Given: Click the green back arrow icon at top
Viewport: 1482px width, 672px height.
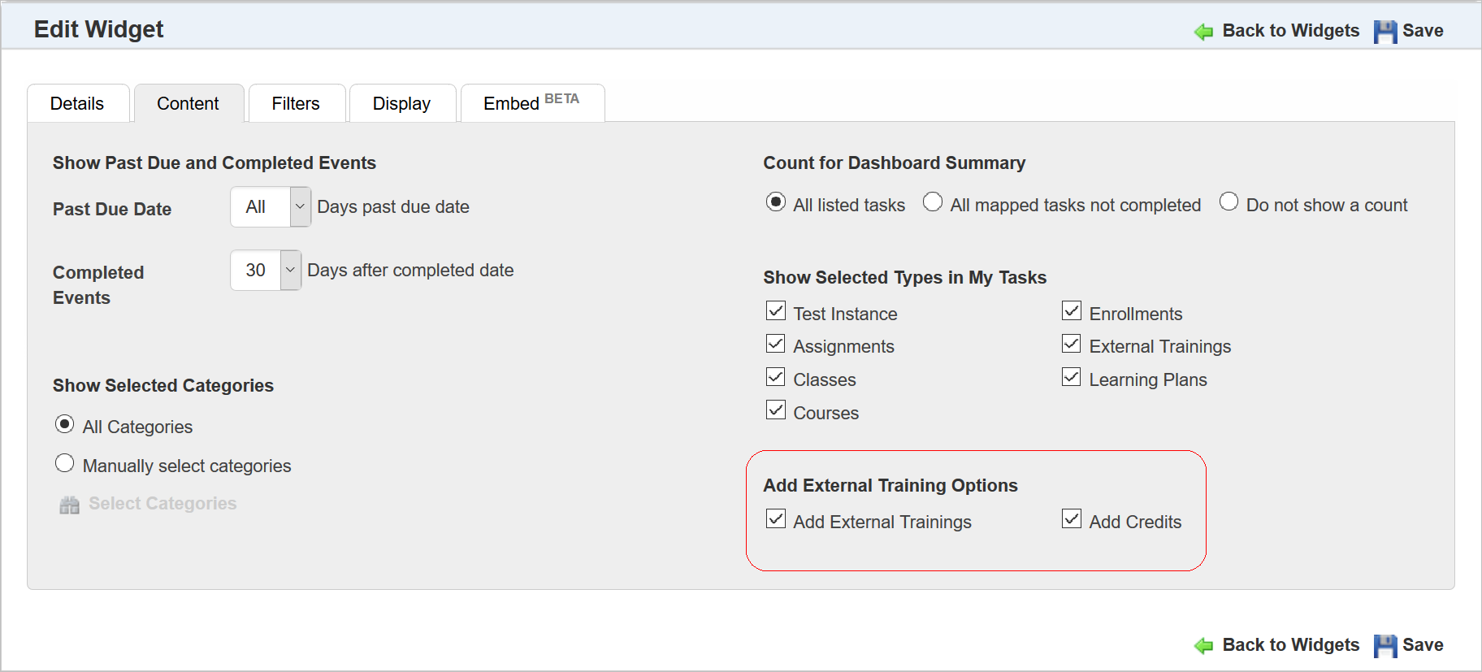Looking at the screenshot, I should [1203, 32].
